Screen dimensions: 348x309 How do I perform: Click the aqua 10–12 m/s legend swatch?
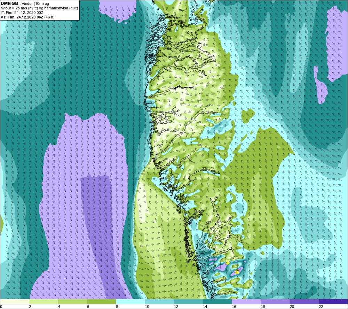coord(159,301)
